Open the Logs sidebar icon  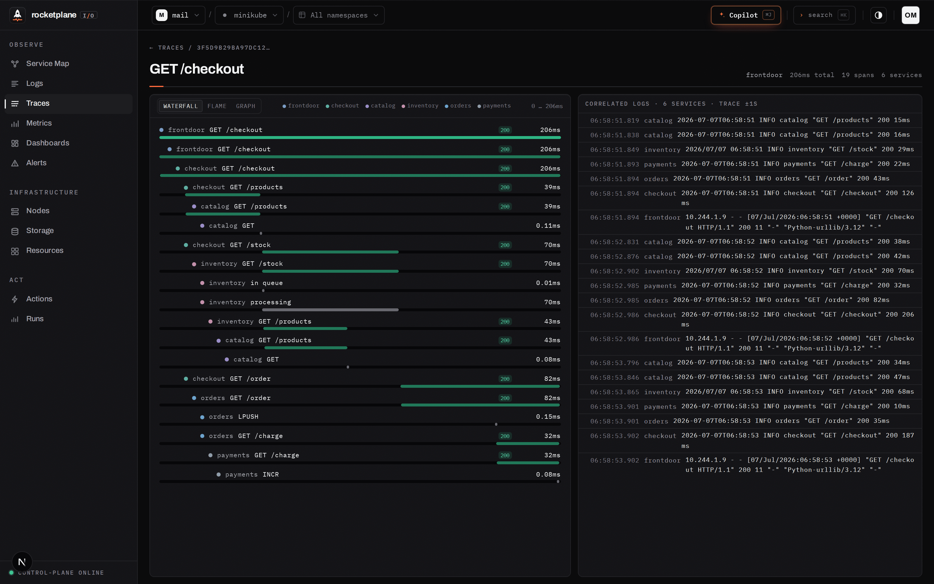(x=15, y=84)
